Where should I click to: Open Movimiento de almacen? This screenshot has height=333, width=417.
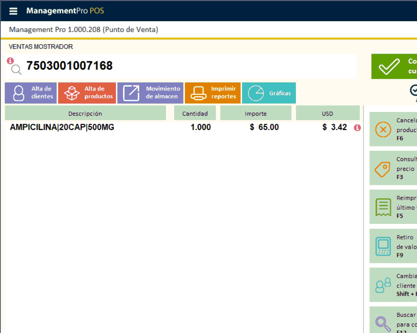coord(150,93)
